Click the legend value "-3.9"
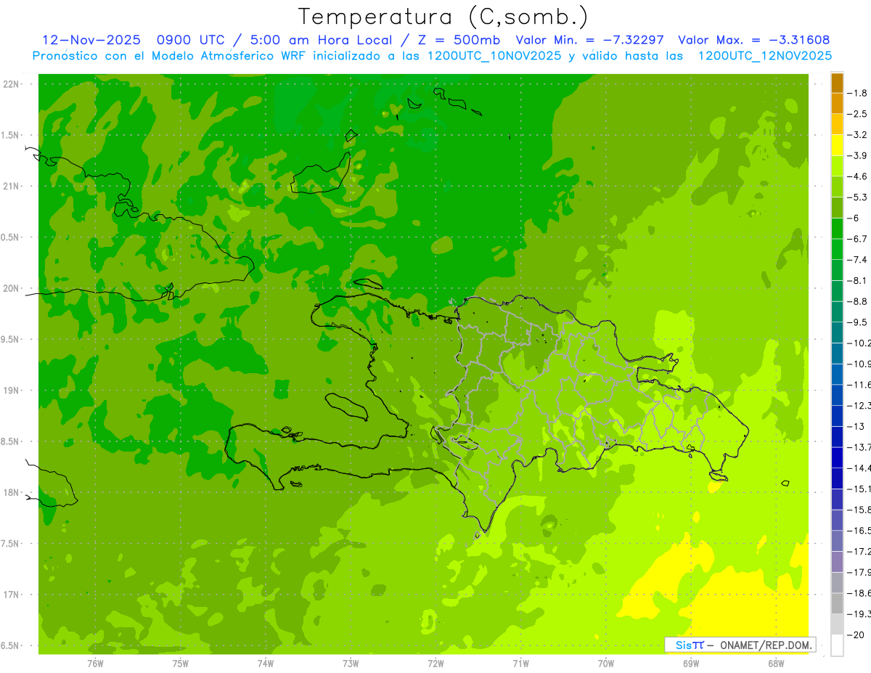This screenshot has height=673, width=871. (x=858, y=156)
